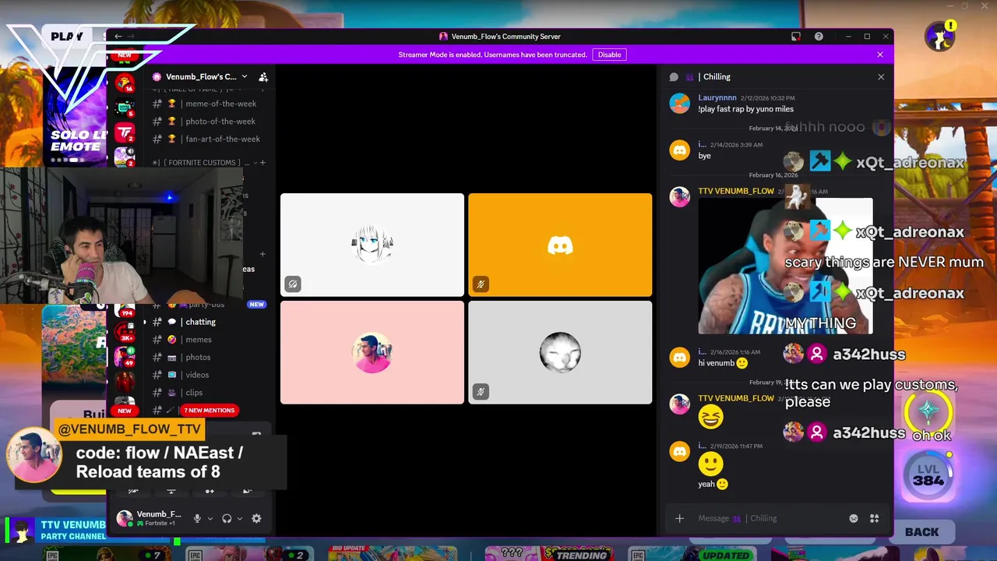Select the anime avatar participant tile
The width and height of the screenshot is (997, 561).
click(372, 245)
